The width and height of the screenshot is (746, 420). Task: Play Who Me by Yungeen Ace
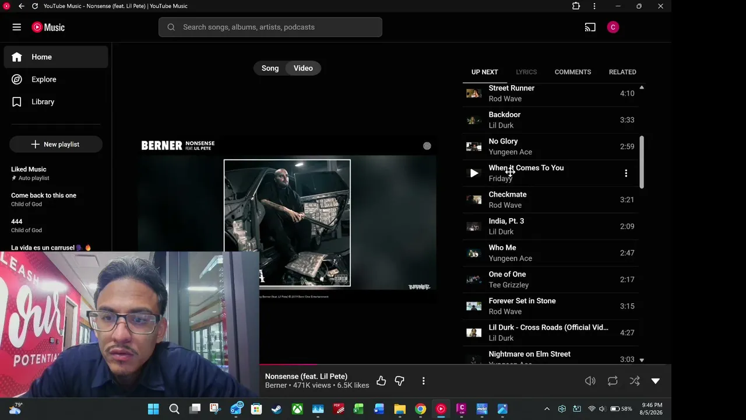[x=551, y=253]
